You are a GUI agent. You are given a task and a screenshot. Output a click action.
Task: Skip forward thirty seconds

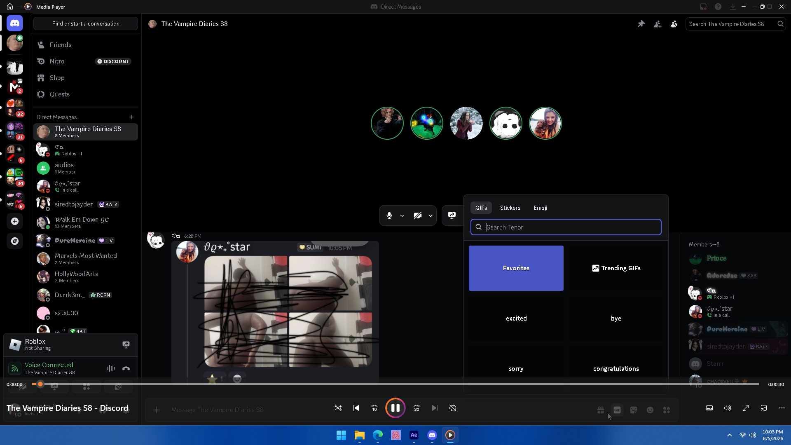tap(417, 408)
